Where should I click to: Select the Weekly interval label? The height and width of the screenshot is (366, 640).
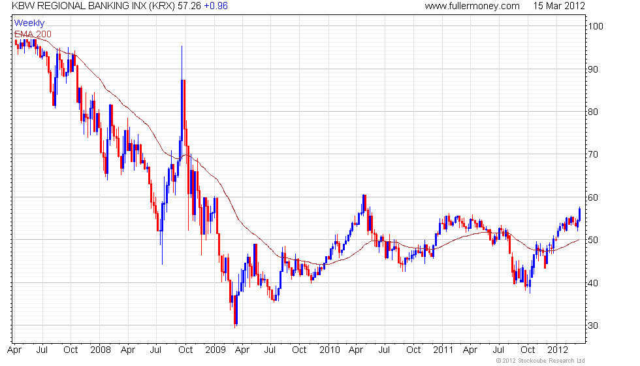[x=29, y=24]
